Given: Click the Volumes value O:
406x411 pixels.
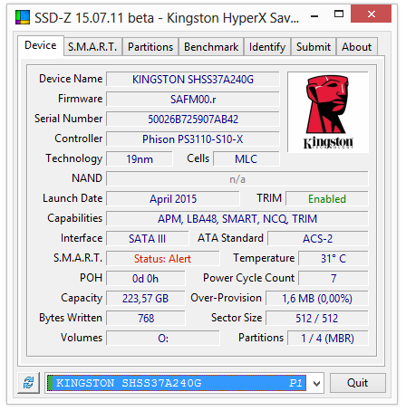Looking at the screenshot, I should pyautogui.click(x=163, y=339).
